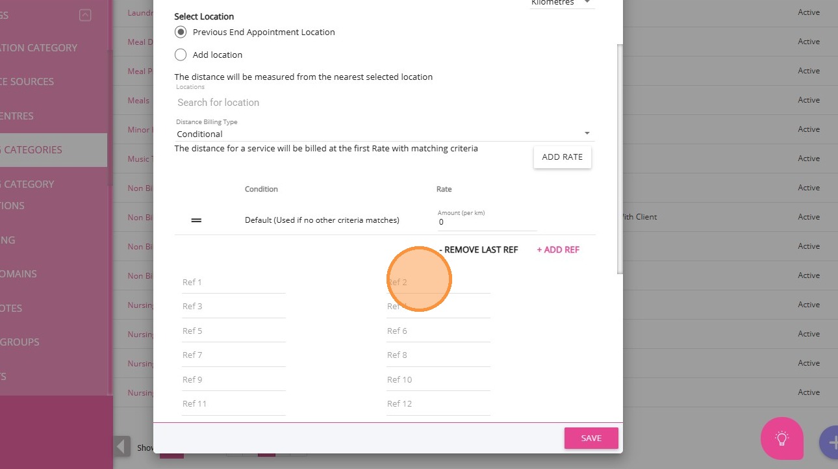Click the Ref 6 input field

click(438, 331)
